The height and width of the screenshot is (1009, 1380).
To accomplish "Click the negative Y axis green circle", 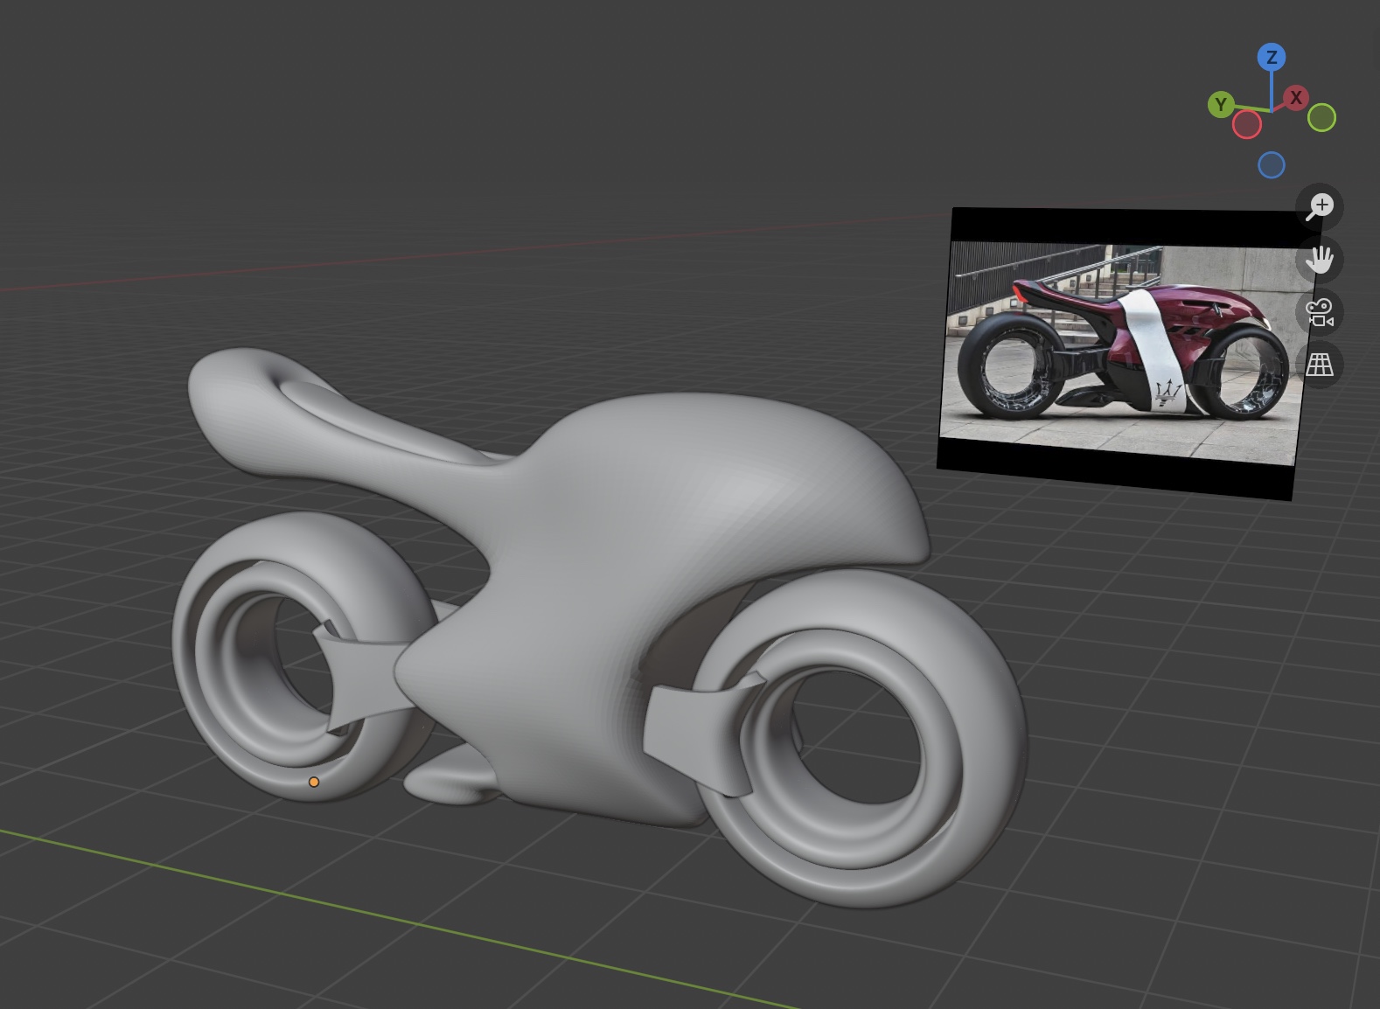I will pyautogui.click(x=1322, y=117).
